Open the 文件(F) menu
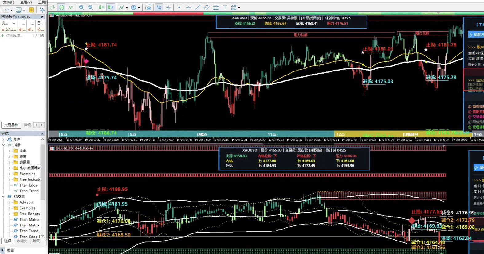 click(x=9, y=2)
